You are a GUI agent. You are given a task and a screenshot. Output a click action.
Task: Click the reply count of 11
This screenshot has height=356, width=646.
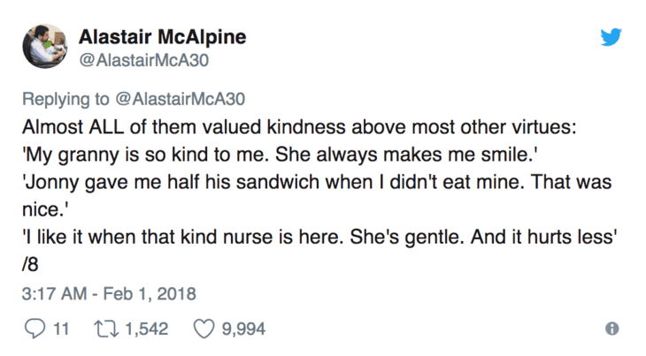61,329
